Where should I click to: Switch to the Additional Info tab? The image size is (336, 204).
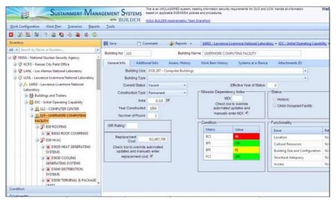point(147,63)
